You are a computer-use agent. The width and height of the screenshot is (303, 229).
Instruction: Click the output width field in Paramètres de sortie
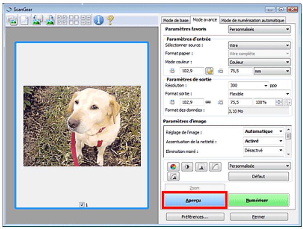[192, 102]
